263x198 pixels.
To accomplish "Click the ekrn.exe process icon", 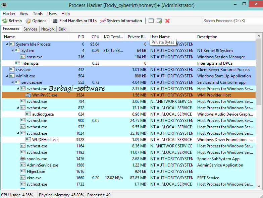I will click(23, 178).
